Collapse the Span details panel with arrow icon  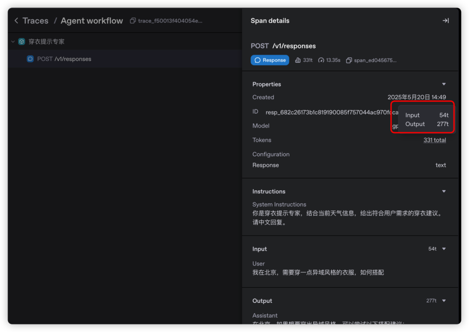[446, 20]
